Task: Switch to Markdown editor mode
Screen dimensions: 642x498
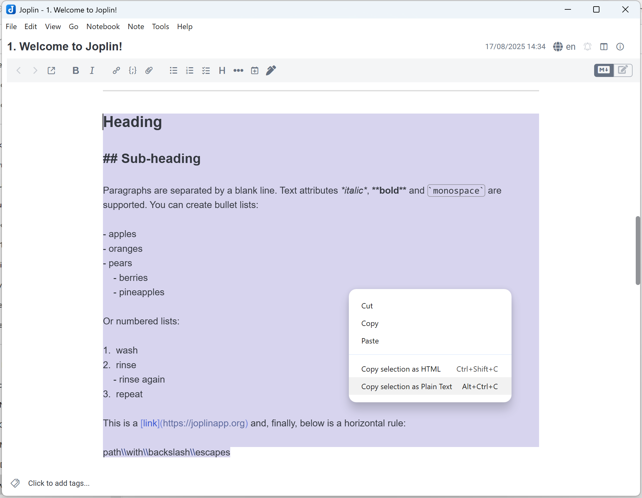Action: pyautogui.click(x=604, y=70)
